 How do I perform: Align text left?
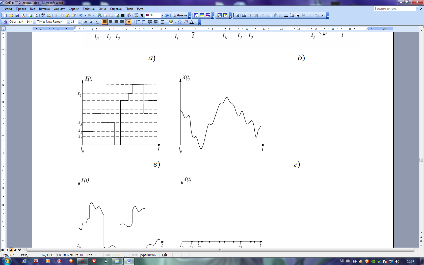(105, 22)
